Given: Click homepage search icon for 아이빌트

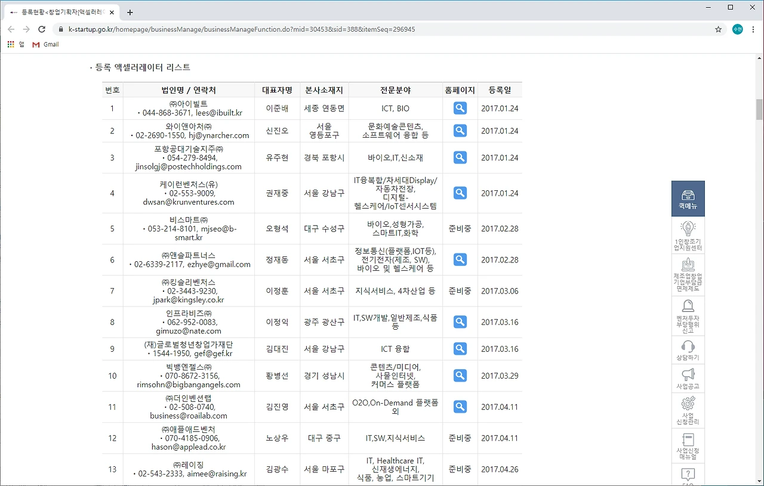Looking at the screenshot, I should [x=459, y=108].
